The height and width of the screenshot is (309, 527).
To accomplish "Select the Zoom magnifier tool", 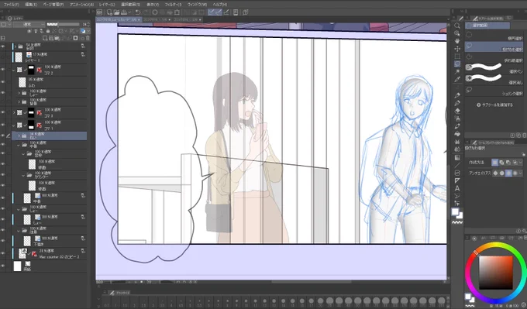I will click(x=457, y=26).
